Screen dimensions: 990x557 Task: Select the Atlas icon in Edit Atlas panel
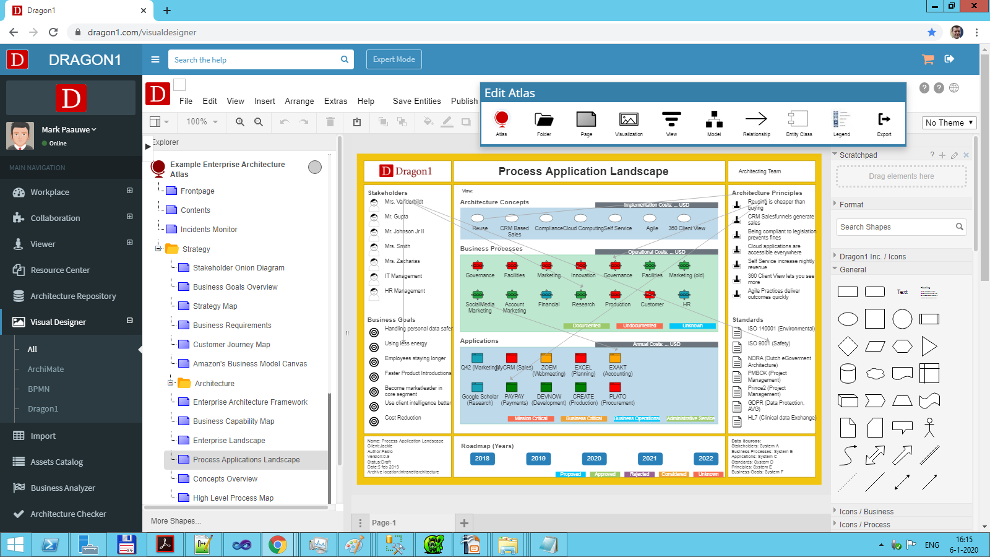point(501,120)
